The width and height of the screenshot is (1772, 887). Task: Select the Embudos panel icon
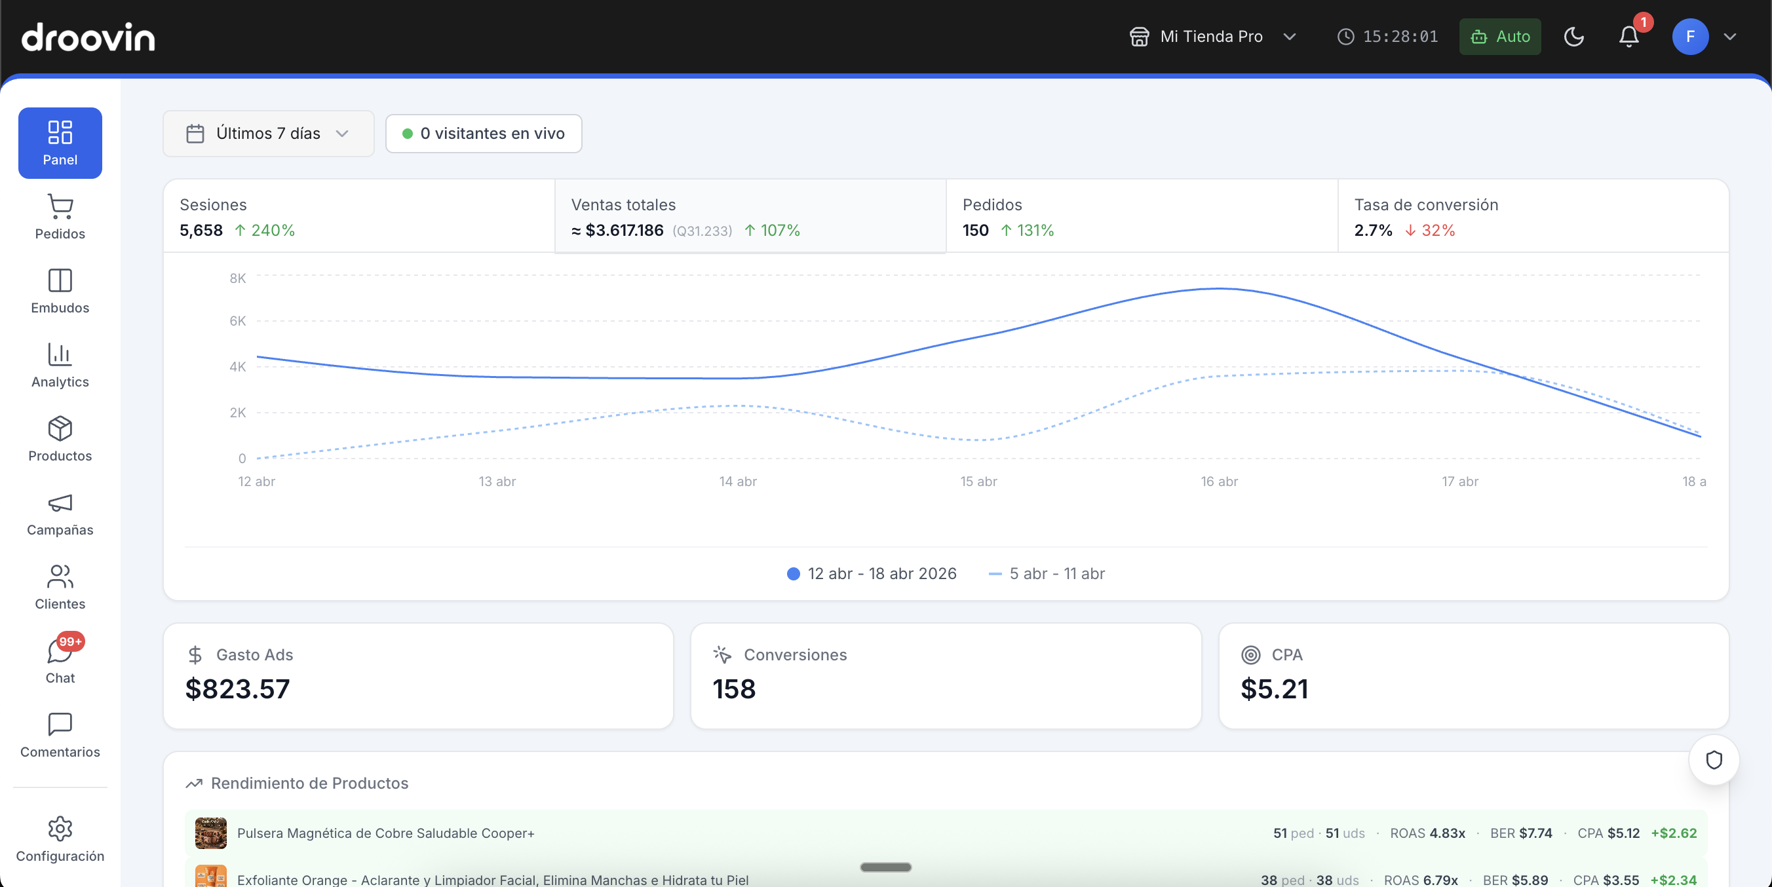60,290
